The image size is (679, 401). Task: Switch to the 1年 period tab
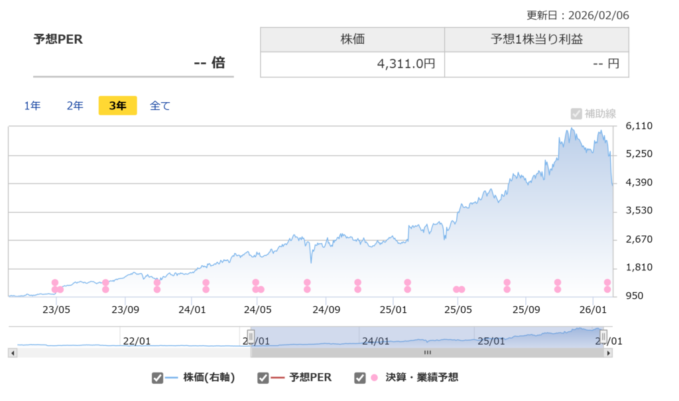pos(32,106)
